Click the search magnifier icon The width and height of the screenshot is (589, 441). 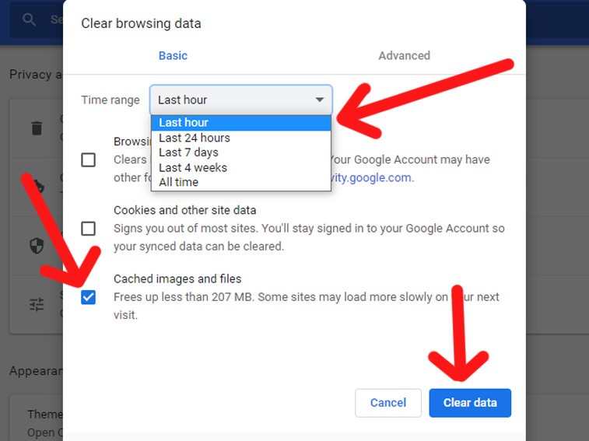coord(30,19)
